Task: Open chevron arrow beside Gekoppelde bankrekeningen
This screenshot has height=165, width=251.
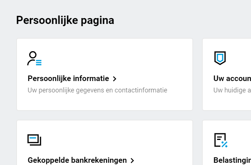Action: click(132, 161)
